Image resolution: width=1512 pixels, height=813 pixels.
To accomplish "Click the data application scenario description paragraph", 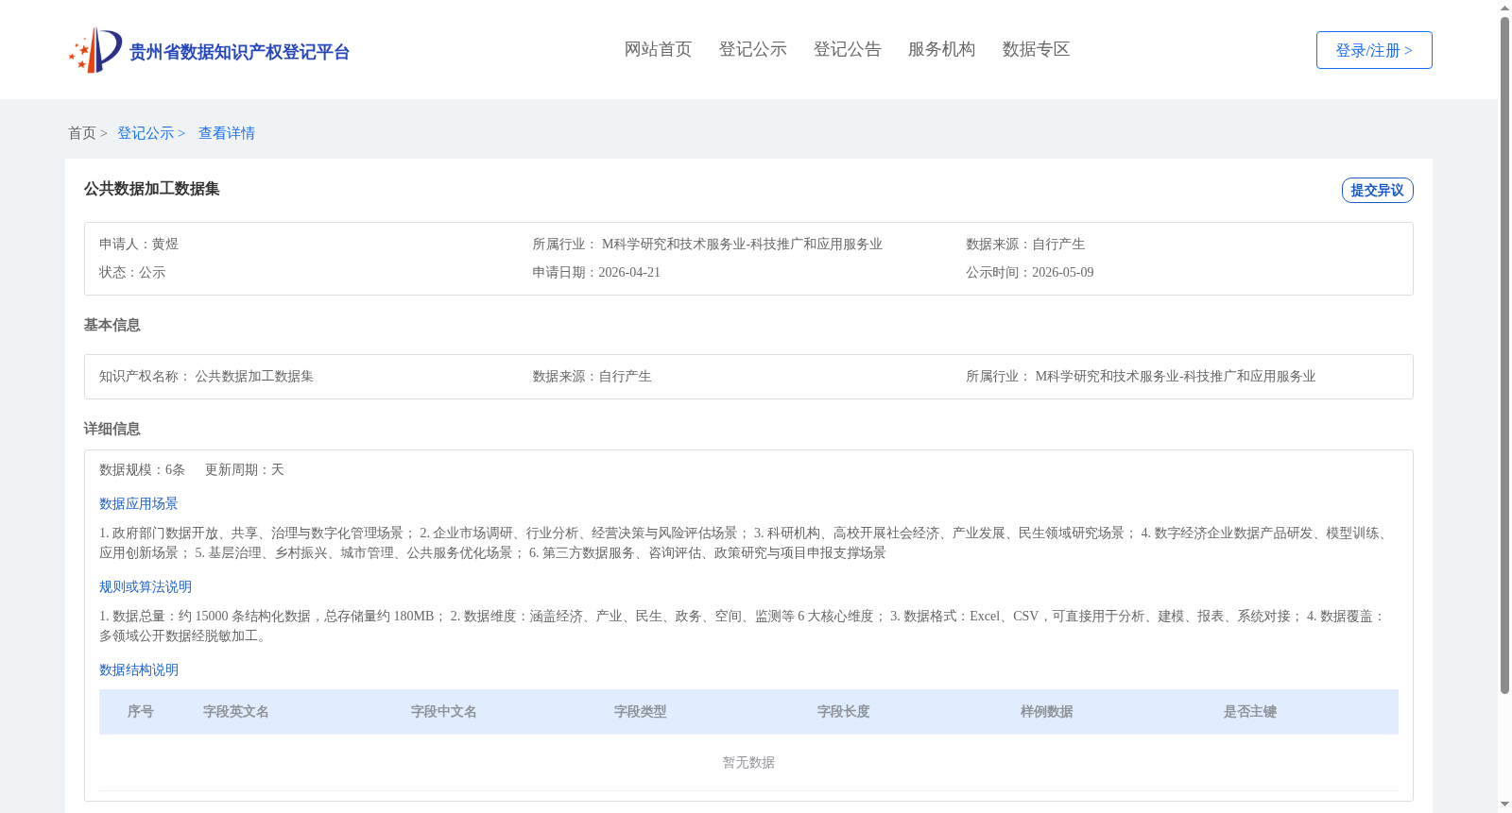I will [747, 543].
